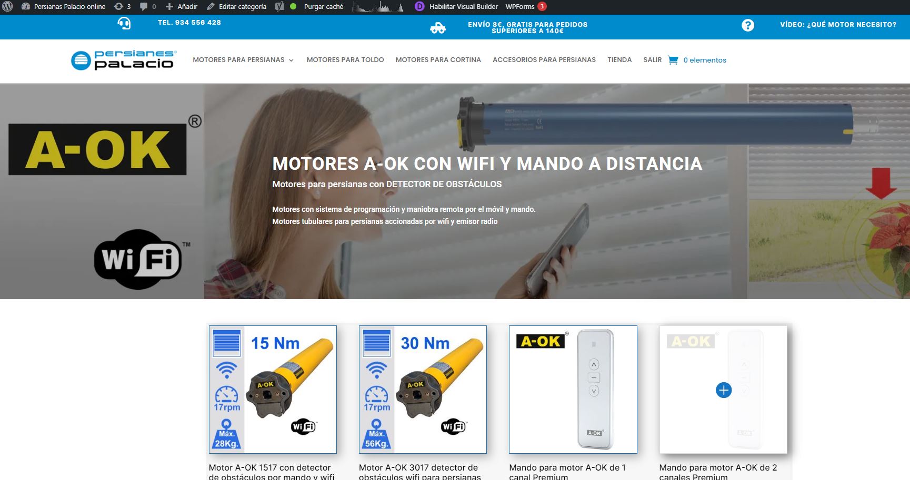The height and width of the screenshot is (480, 910).
Task: Click the A-OK logo on 1 canal remote card
Action: (x=542, y=341)
